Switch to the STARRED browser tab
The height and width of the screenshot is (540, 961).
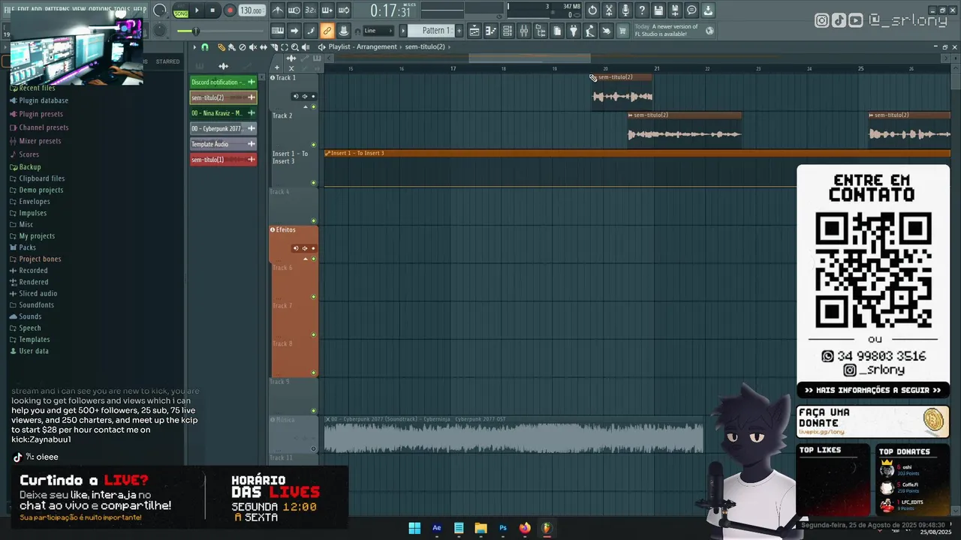coord(167,61)
